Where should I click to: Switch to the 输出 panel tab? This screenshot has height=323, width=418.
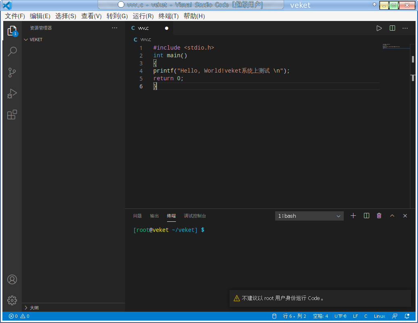[x=154, y=216]
